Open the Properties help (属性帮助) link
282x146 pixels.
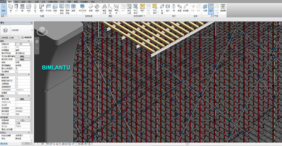4,143
